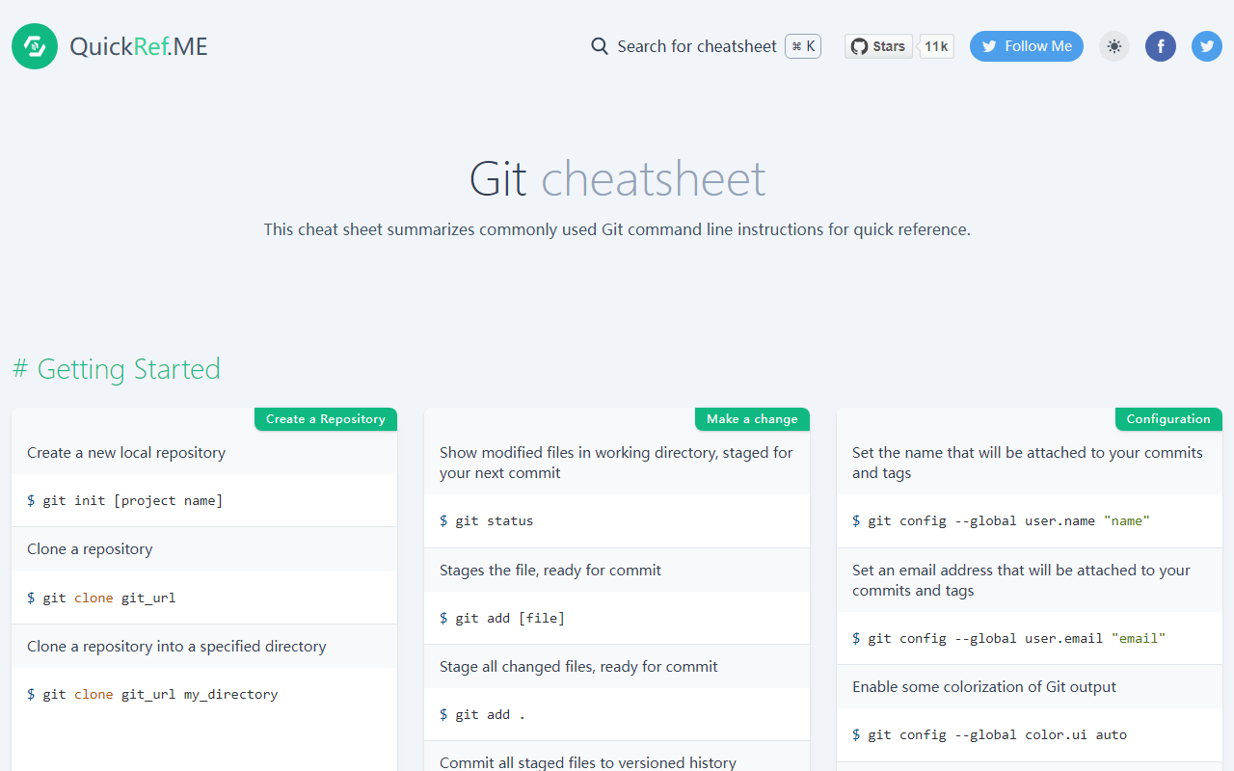
Task: Click the search magnifier icon
Action: tap(600, 46)
